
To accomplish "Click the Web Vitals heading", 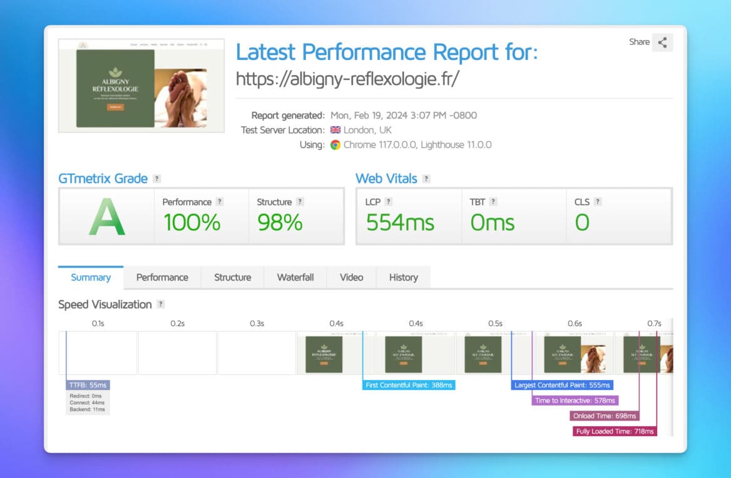I will [387, 179].
